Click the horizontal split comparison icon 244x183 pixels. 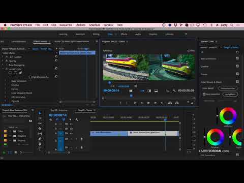(156, 91)
